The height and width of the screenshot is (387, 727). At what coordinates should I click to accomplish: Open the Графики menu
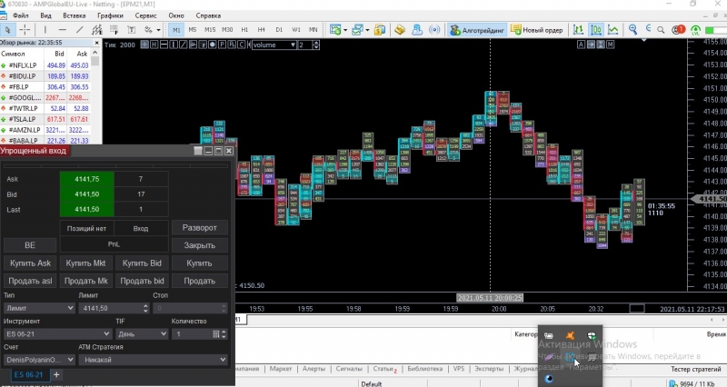pos(111,15)
